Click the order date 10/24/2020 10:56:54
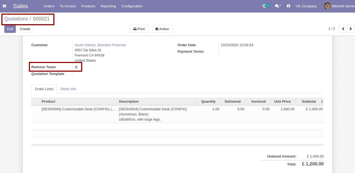Image resolution: width=355 pixels, height=173 pixels. (x=237, y=45)
